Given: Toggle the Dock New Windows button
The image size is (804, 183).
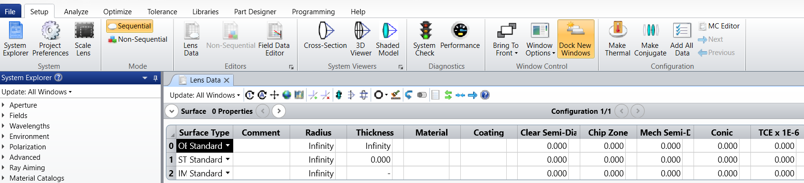Looking at the screenshot, I should point(576,39).
